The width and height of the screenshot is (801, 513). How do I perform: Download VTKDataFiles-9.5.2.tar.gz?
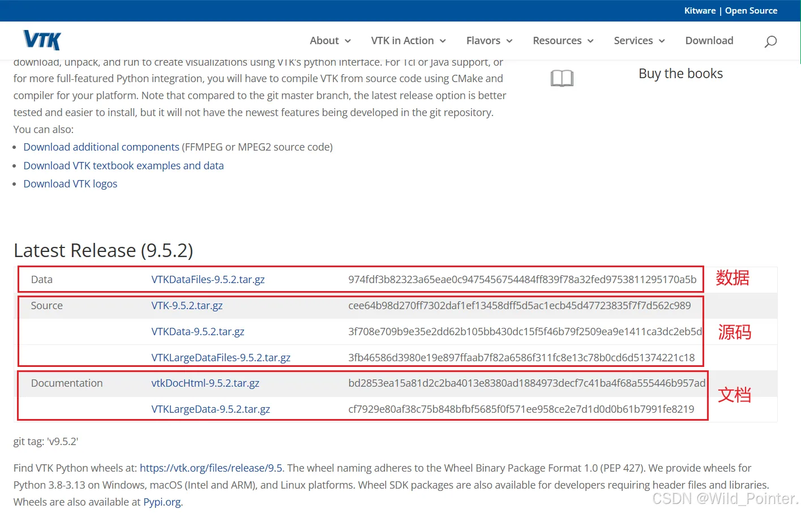[x=208, y=280]
